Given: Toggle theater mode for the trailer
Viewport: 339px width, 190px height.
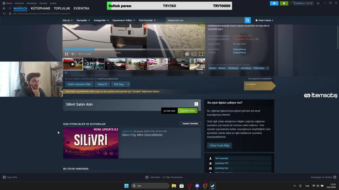Looking at the screenshot, I should point(194,54).
